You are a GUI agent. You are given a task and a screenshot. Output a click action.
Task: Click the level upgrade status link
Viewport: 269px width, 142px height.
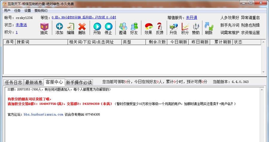(x=84, y=18)
